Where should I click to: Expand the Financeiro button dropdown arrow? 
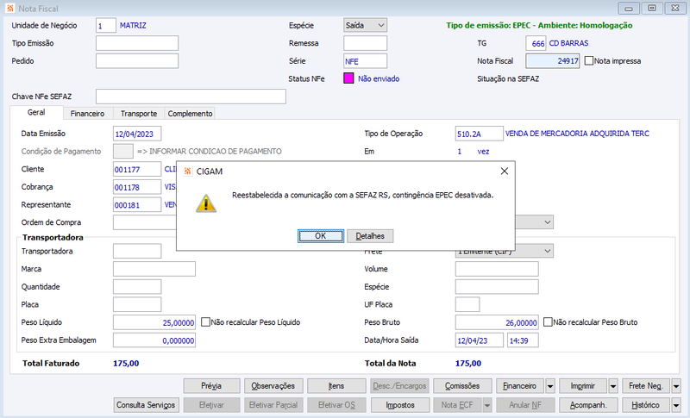[550, 386]
